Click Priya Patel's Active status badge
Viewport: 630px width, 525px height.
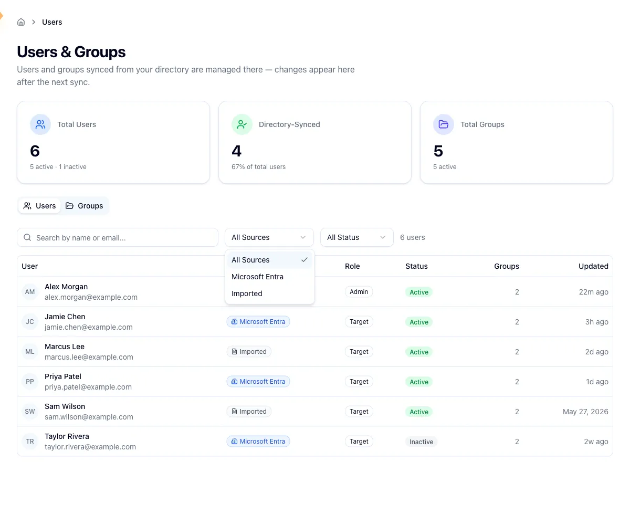pyautogui.click(x=419, y=382)
